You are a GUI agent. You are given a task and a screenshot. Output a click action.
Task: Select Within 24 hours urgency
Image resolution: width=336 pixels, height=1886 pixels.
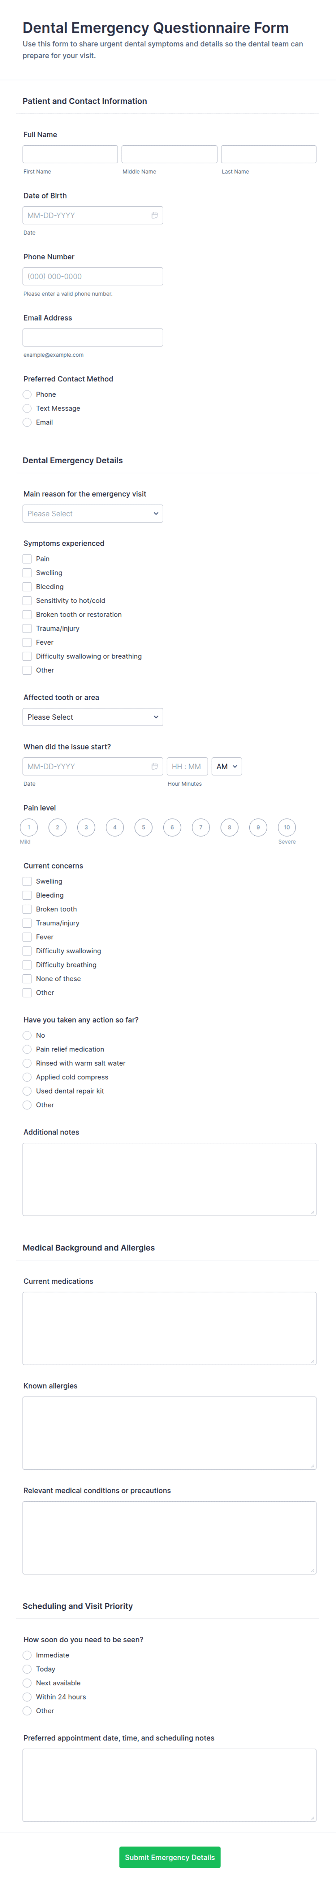27,1697
